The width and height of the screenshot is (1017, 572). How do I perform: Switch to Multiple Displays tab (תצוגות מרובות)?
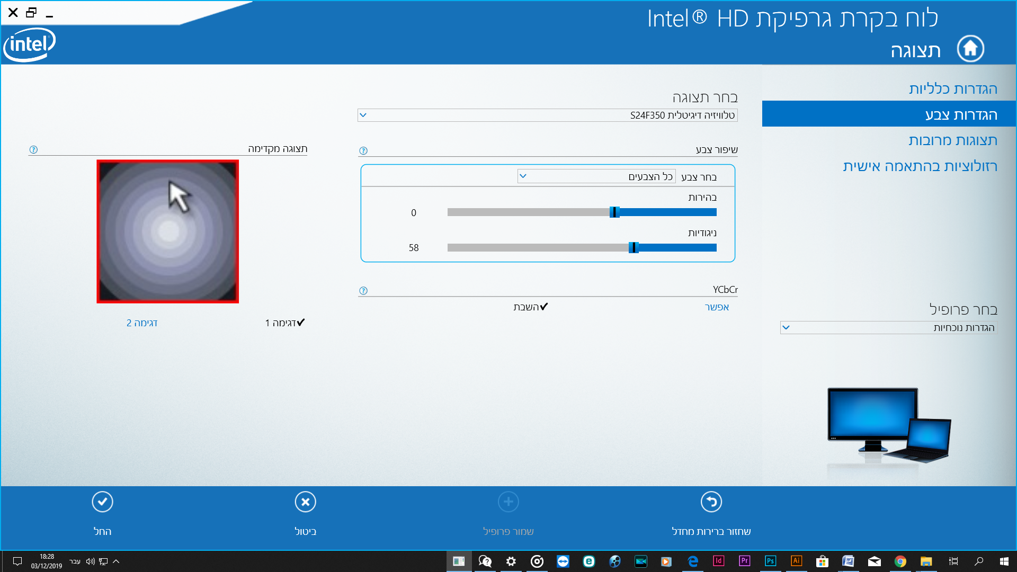pos(952,140)
